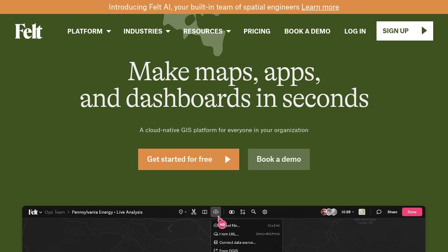The image size is (448, 252).
Task: Click the comment bubble icon
Action: (379, 212)
